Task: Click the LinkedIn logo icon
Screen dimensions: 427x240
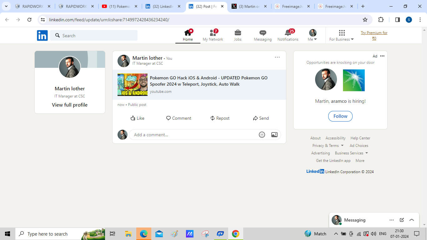Action: click(42, 36)
